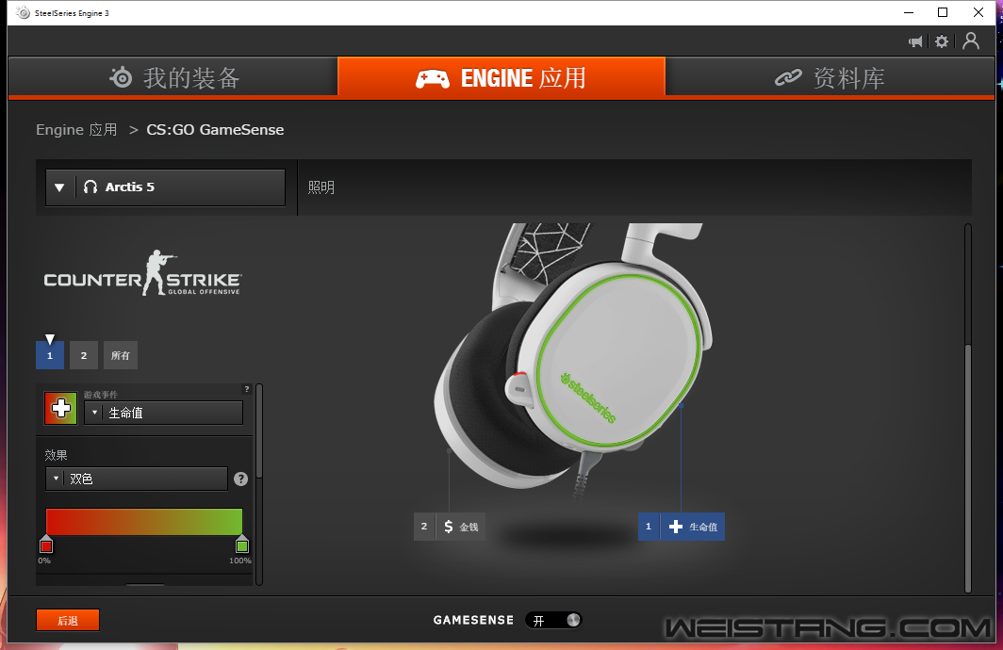Click the health cross event icon

click(x=60, y=408)
